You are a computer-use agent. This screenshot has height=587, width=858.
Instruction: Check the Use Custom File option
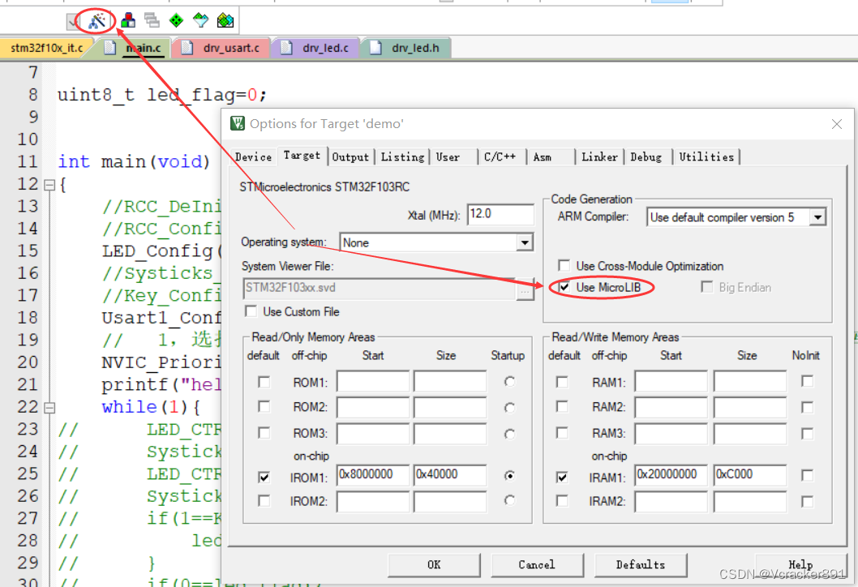(251, 311)
